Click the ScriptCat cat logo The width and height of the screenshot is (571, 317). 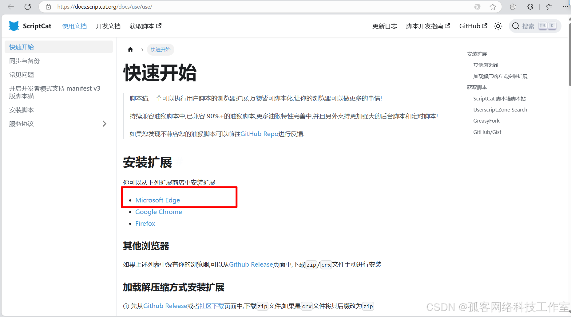tap(14, 26)
